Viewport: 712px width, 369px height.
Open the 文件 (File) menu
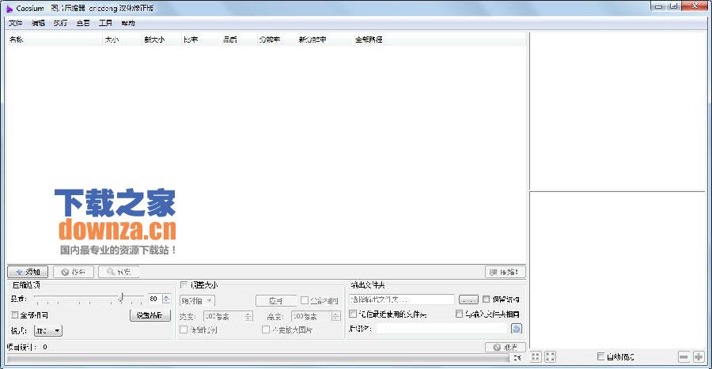[x=16, y=23]
